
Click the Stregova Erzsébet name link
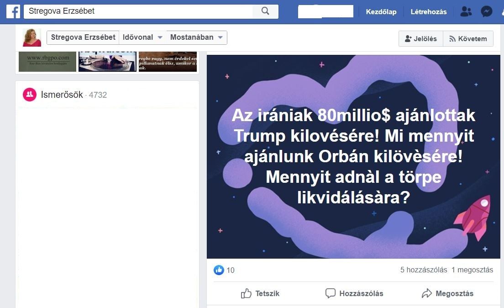83,37
